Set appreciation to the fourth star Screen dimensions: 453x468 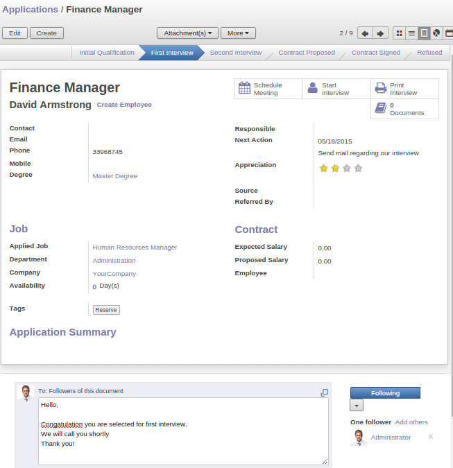[358, 168]
